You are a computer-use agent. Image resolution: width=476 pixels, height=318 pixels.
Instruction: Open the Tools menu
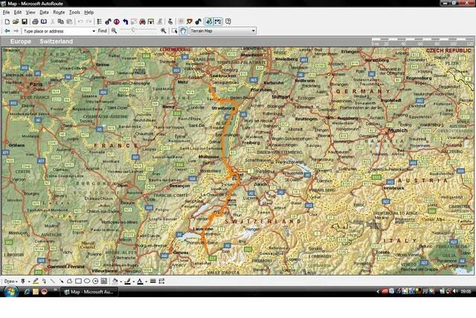74,13
